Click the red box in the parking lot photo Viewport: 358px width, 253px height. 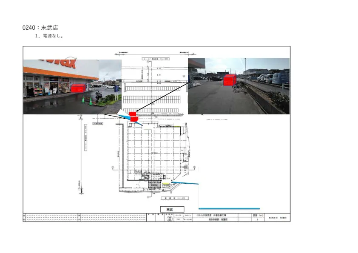tap(230, 80)
